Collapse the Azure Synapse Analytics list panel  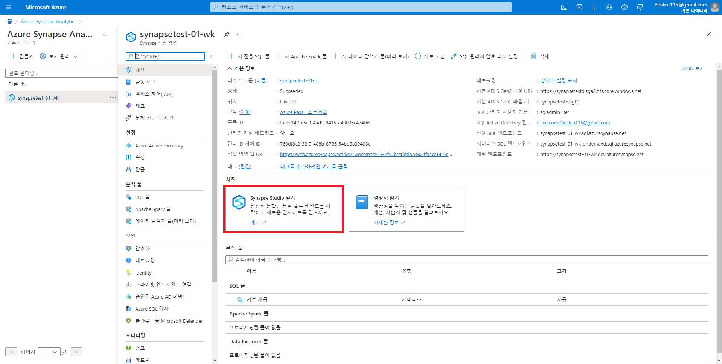tap(105, 34)
